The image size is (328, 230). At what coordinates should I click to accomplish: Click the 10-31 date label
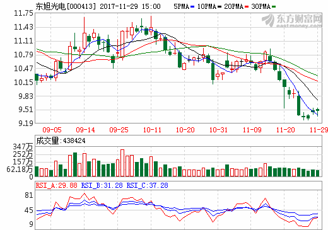tap(219, 130)
